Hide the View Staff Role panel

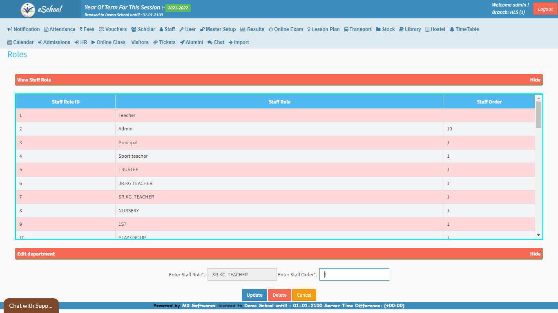coord(535,80)
